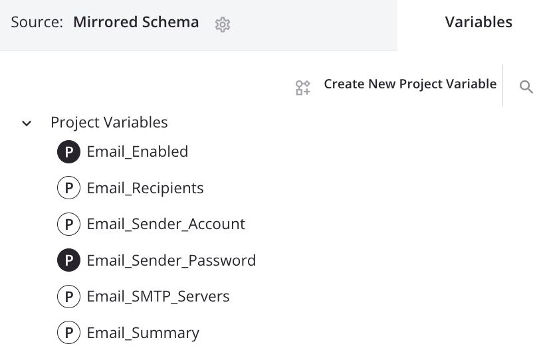Image resolution: width=539 pixels, height=352 pixels.
Task: Select the Email_Summary variable
Action: pos(143,333)
